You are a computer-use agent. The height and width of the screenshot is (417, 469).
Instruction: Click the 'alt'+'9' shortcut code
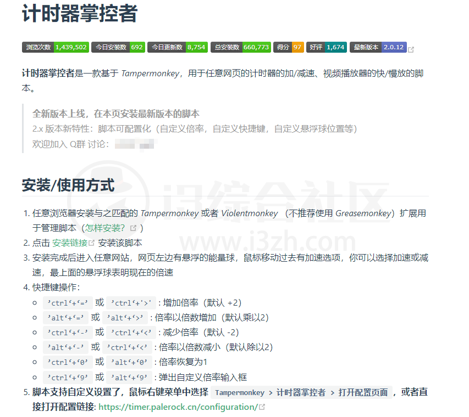(x=129, y=377)
